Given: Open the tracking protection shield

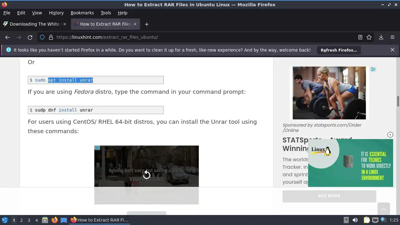Looking at the screenshot, I should 42,37.
